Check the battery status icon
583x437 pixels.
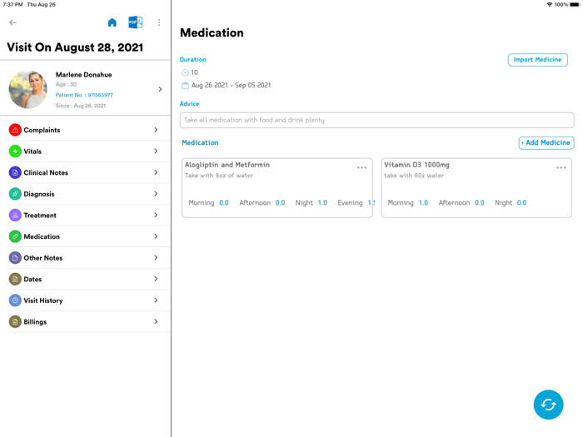[575, 4]
